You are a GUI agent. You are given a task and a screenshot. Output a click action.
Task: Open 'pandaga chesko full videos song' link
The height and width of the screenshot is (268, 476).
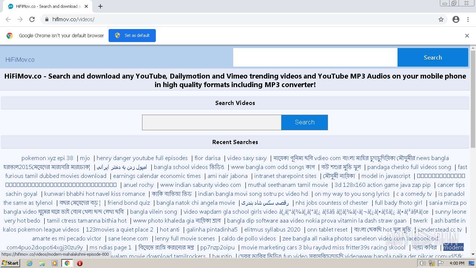click(x=409, y=167)
